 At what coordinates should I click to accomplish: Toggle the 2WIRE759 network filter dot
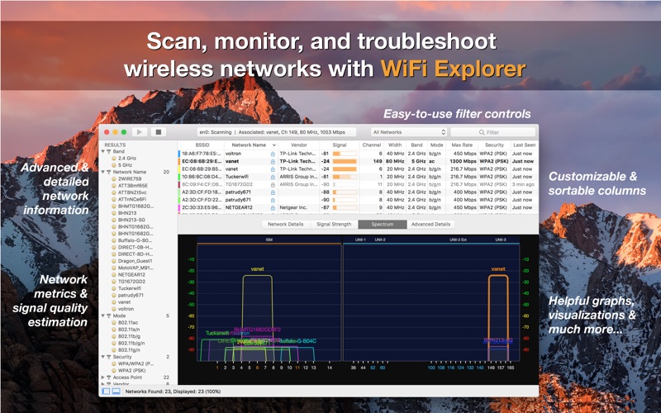tap(114, 178)
